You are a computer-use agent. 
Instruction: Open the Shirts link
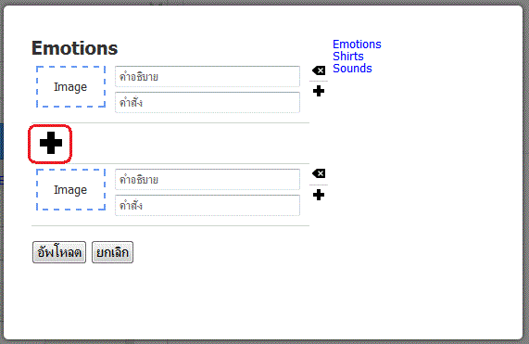pyautogui.click(x=348, y=56)
